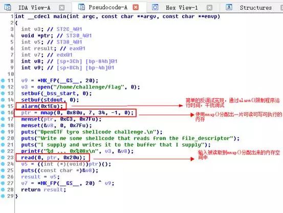The width and height of the screenshot is (283, 213).
Task: Toggle breakpoint dot on line 28
Action: 3,190
